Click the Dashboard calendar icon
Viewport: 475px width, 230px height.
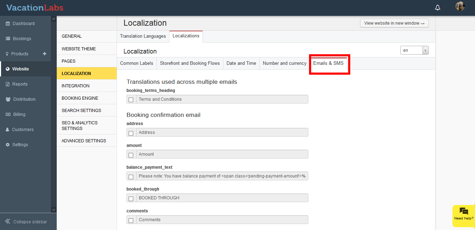tap(8, 24)
